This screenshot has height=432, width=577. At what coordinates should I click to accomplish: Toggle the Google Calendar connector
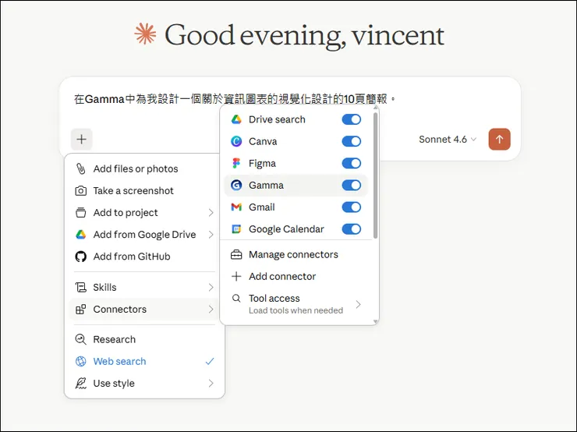352,229
